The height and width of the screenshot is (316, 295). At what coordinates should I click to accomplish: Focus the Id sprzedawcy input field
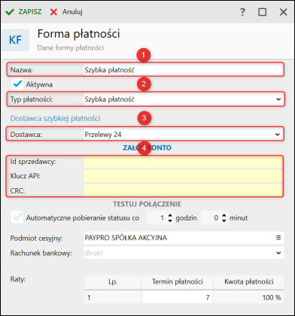point(183,162)
